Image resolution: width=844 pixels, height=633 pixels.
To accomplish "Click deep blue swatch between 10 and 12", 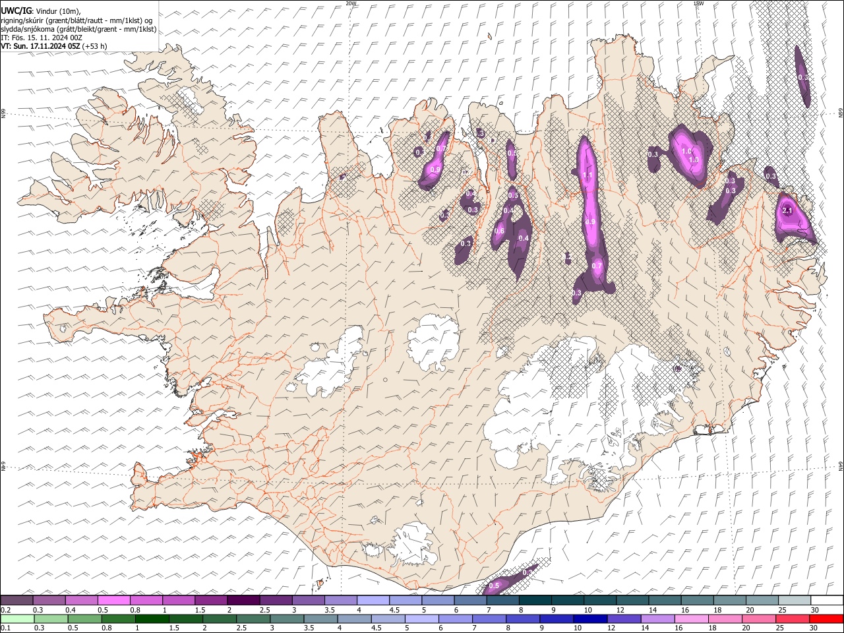I will tap(589, 618).
